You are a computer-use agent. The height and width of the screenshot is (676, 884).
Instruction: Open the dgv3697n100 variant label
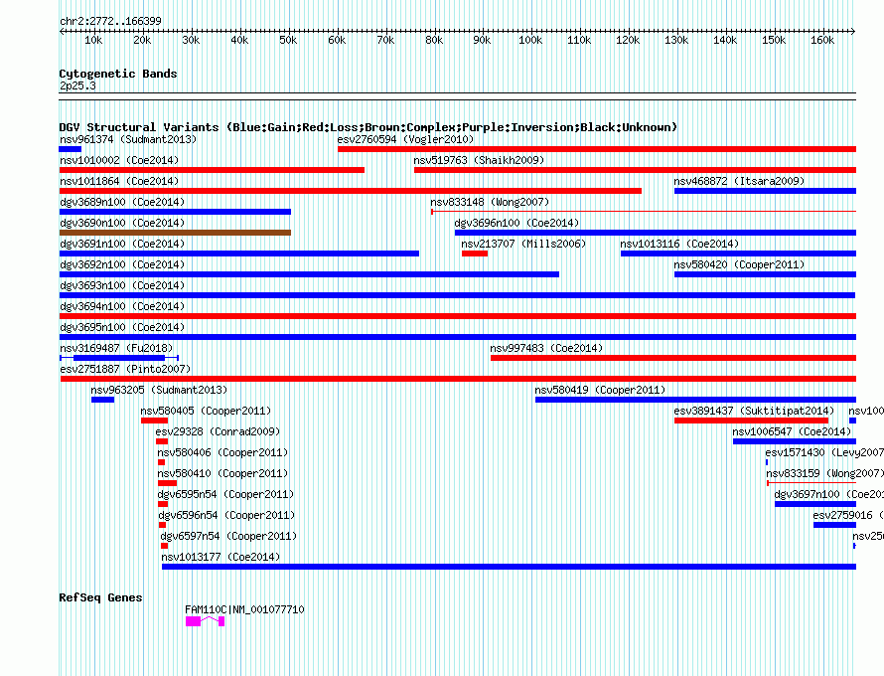(828, 494)
